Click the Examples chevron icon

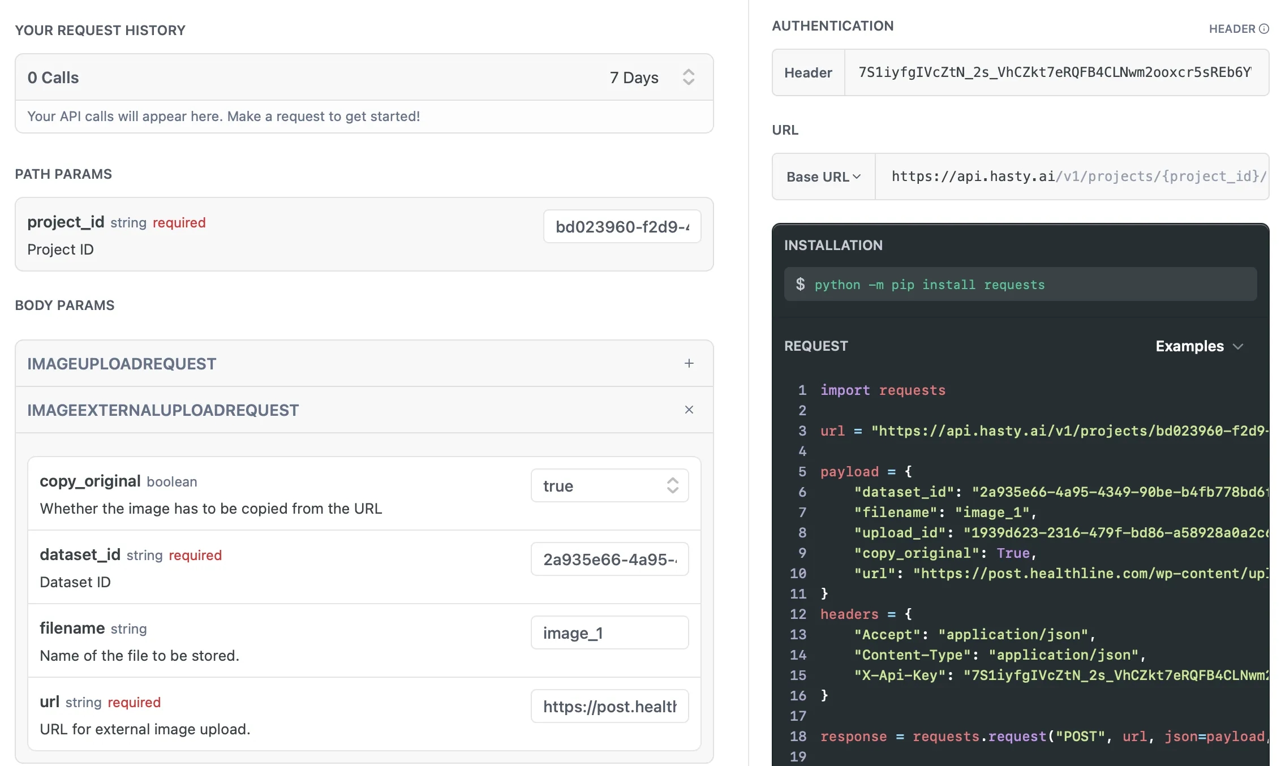pos(1238,346)
